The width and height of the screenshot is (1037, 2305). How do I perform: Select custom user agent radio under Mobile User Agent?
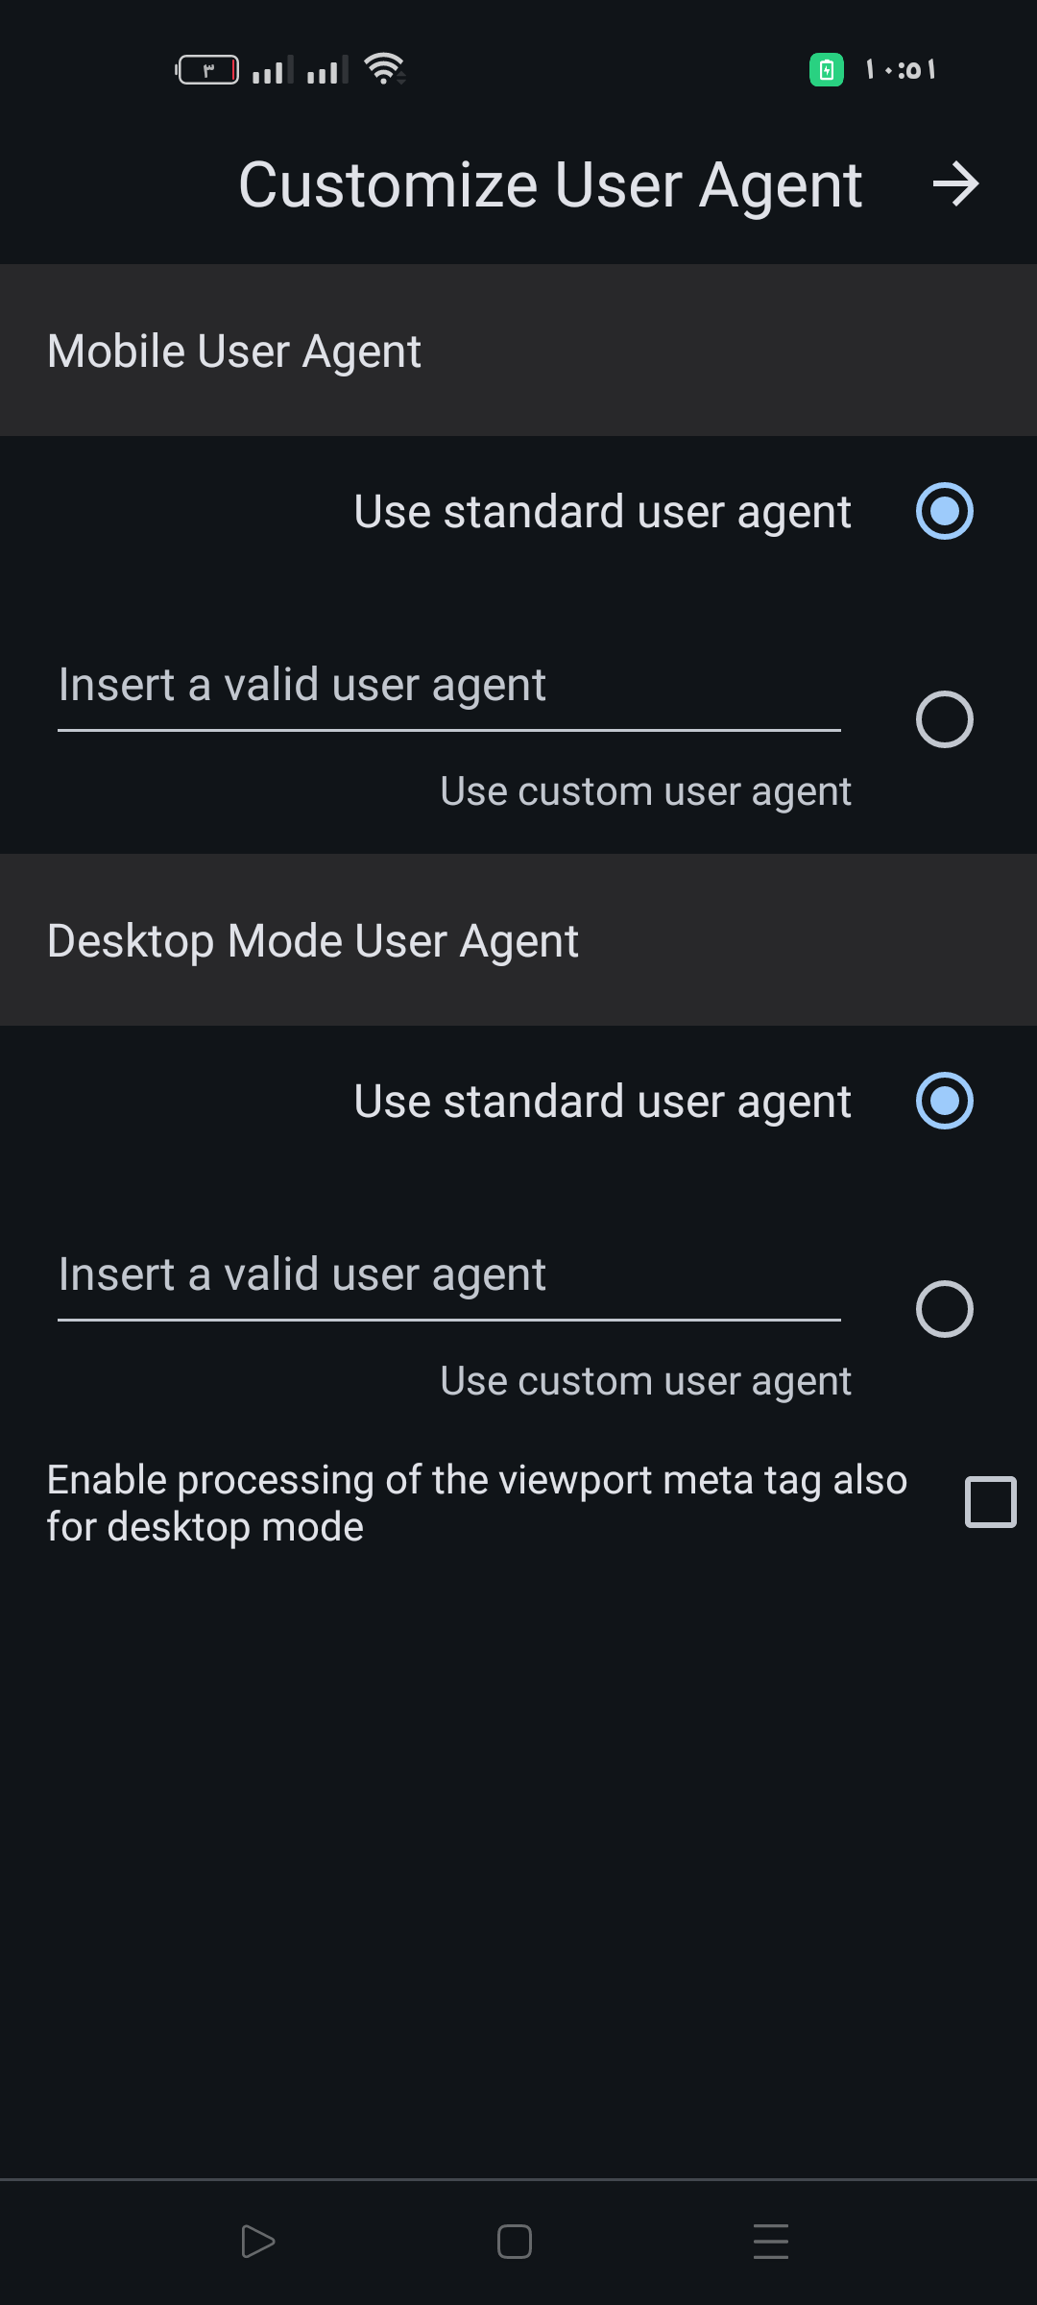tap(945, 719)
